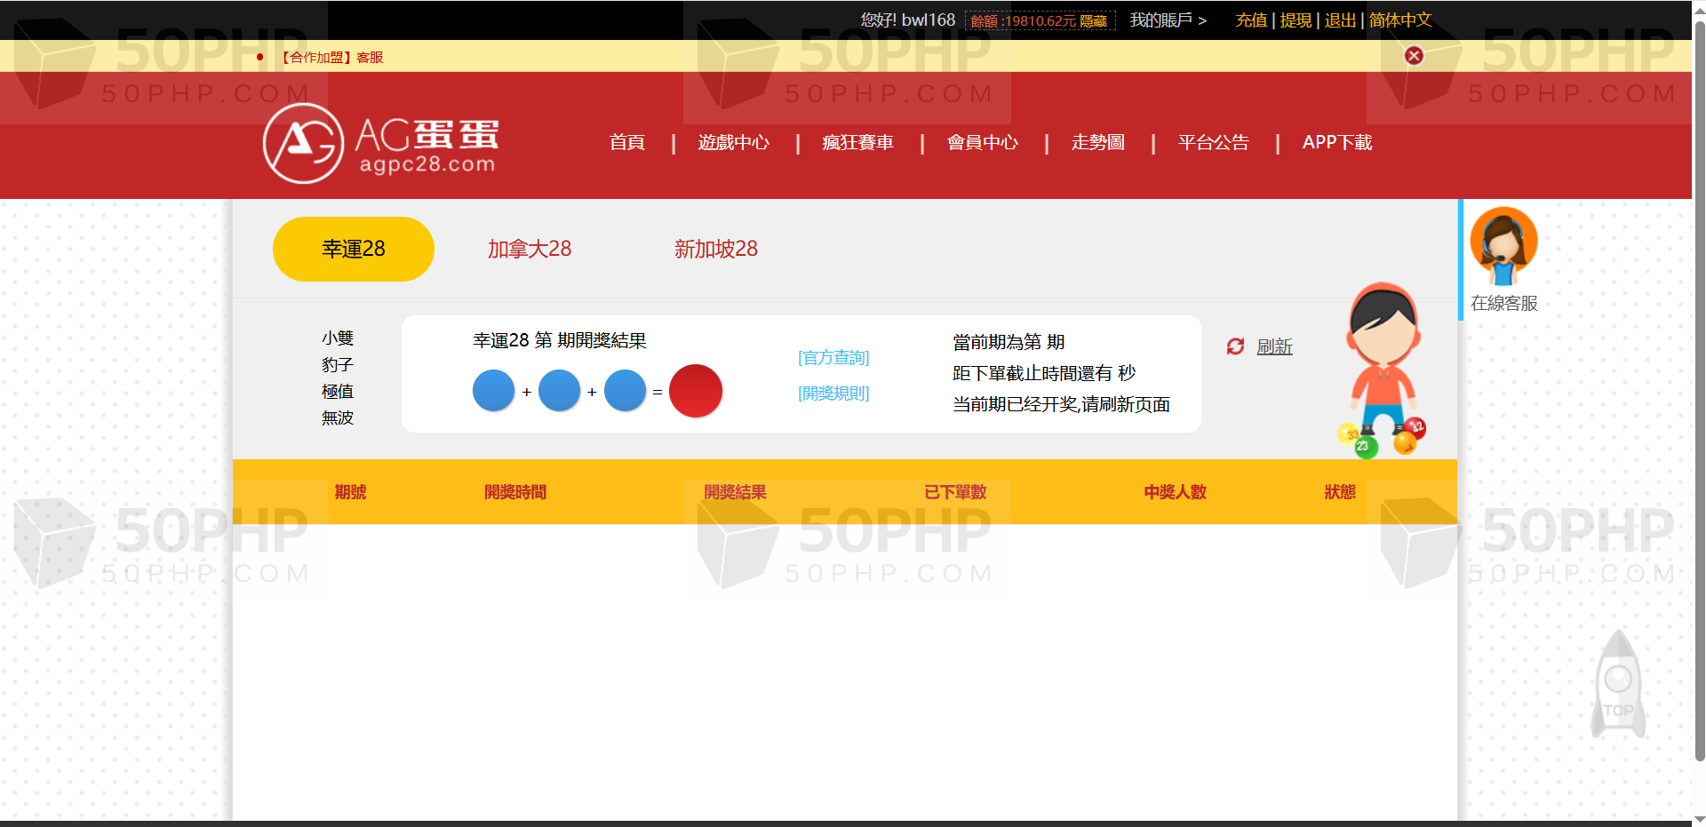This screenshot has width=1706, height=827.
Task: Click the AG蛋蛋 logo
Action: click(380, 143)
